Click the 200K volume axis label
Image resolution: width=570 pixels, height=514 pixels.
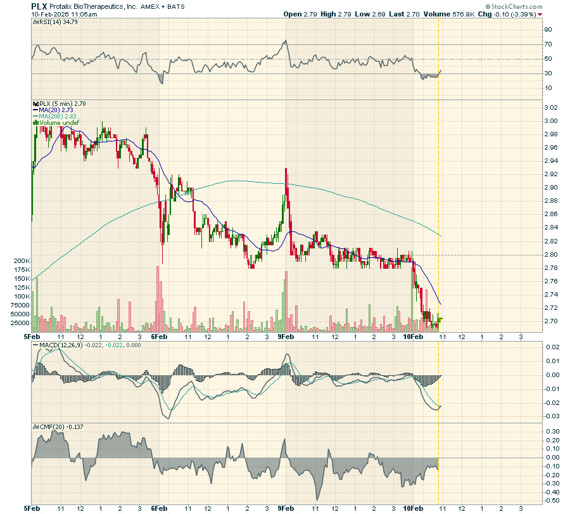[x=22, y=261]
